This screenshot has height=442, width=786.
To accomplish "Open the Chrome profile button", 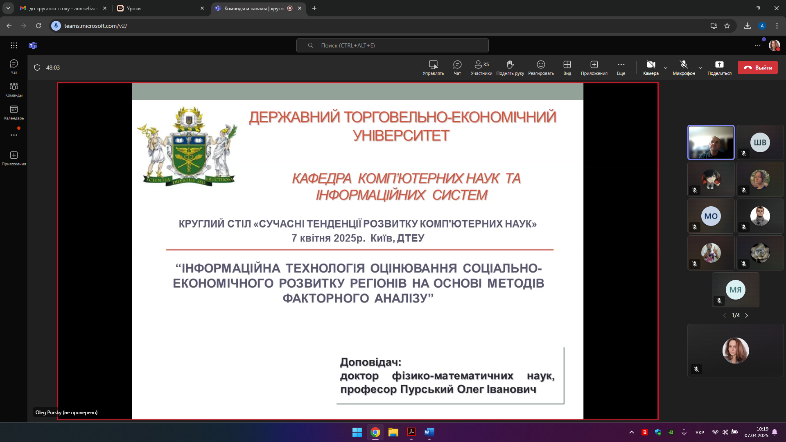I will click(762, 26).
